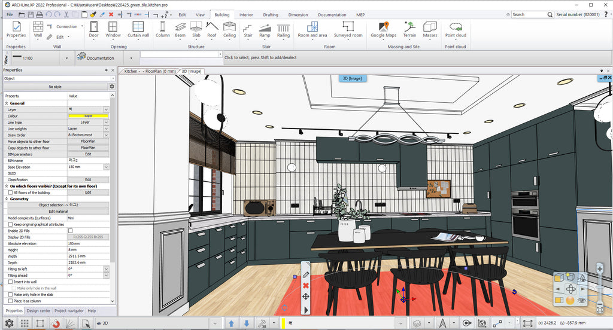Open the Room and area tool
The height and width of the screenshot is (330, 613).
click(312, 30)
